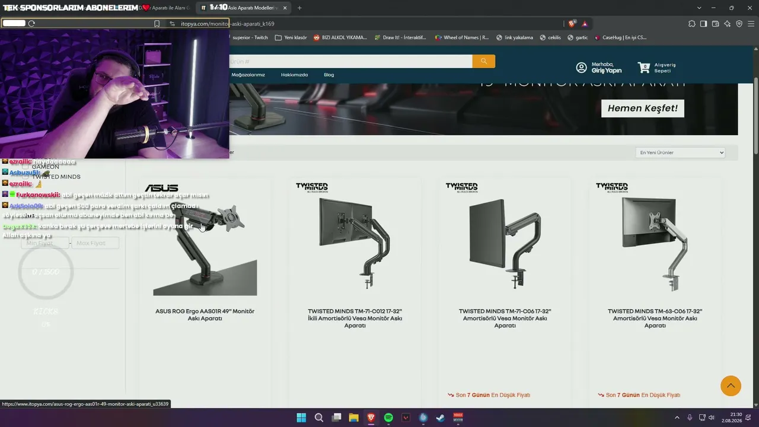Open the Windows Start menu
Viewport: 759px width, 427px height.
[301, 418]
